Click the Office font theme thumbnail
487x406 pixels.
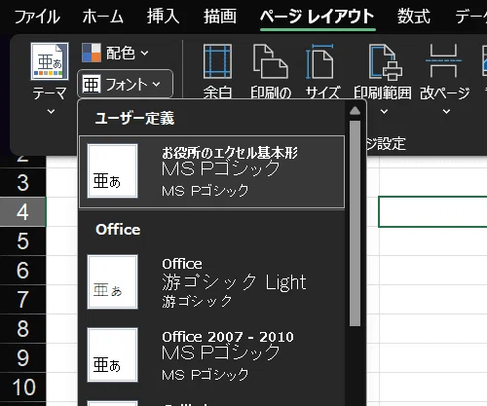pyautogui.click(x=112, y=281)
